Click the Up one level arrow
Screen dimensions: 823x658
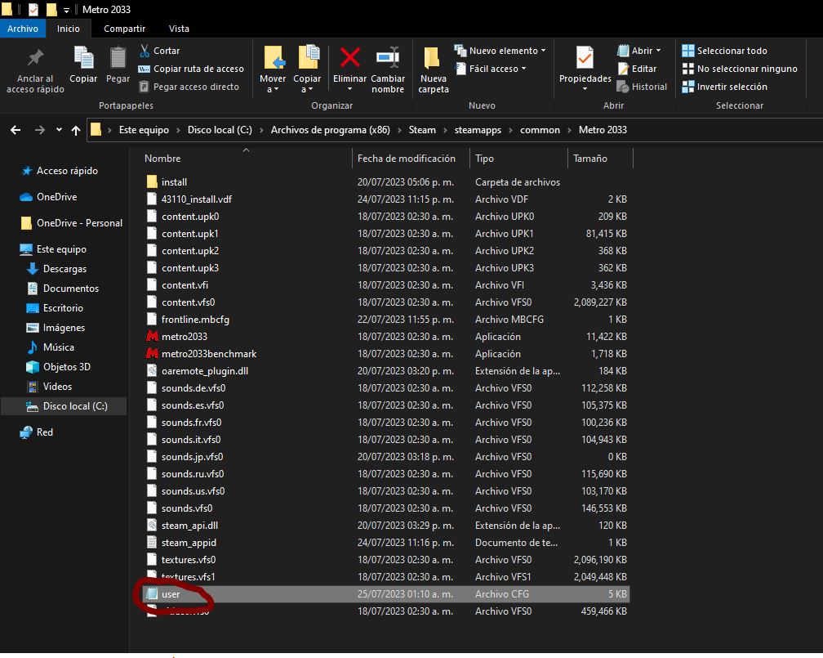(76, 130)
